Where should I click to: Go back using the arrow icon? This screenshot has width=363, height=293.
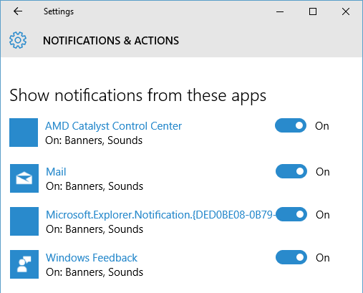click(x=18, y=11)
